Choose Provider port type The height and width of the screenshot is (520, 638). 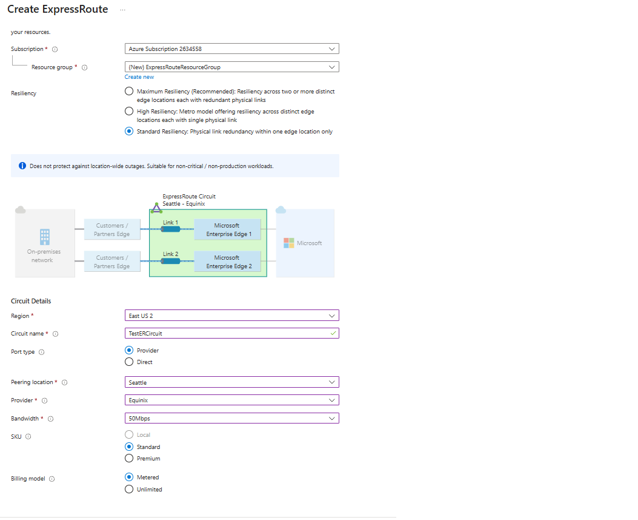point(129,351)
